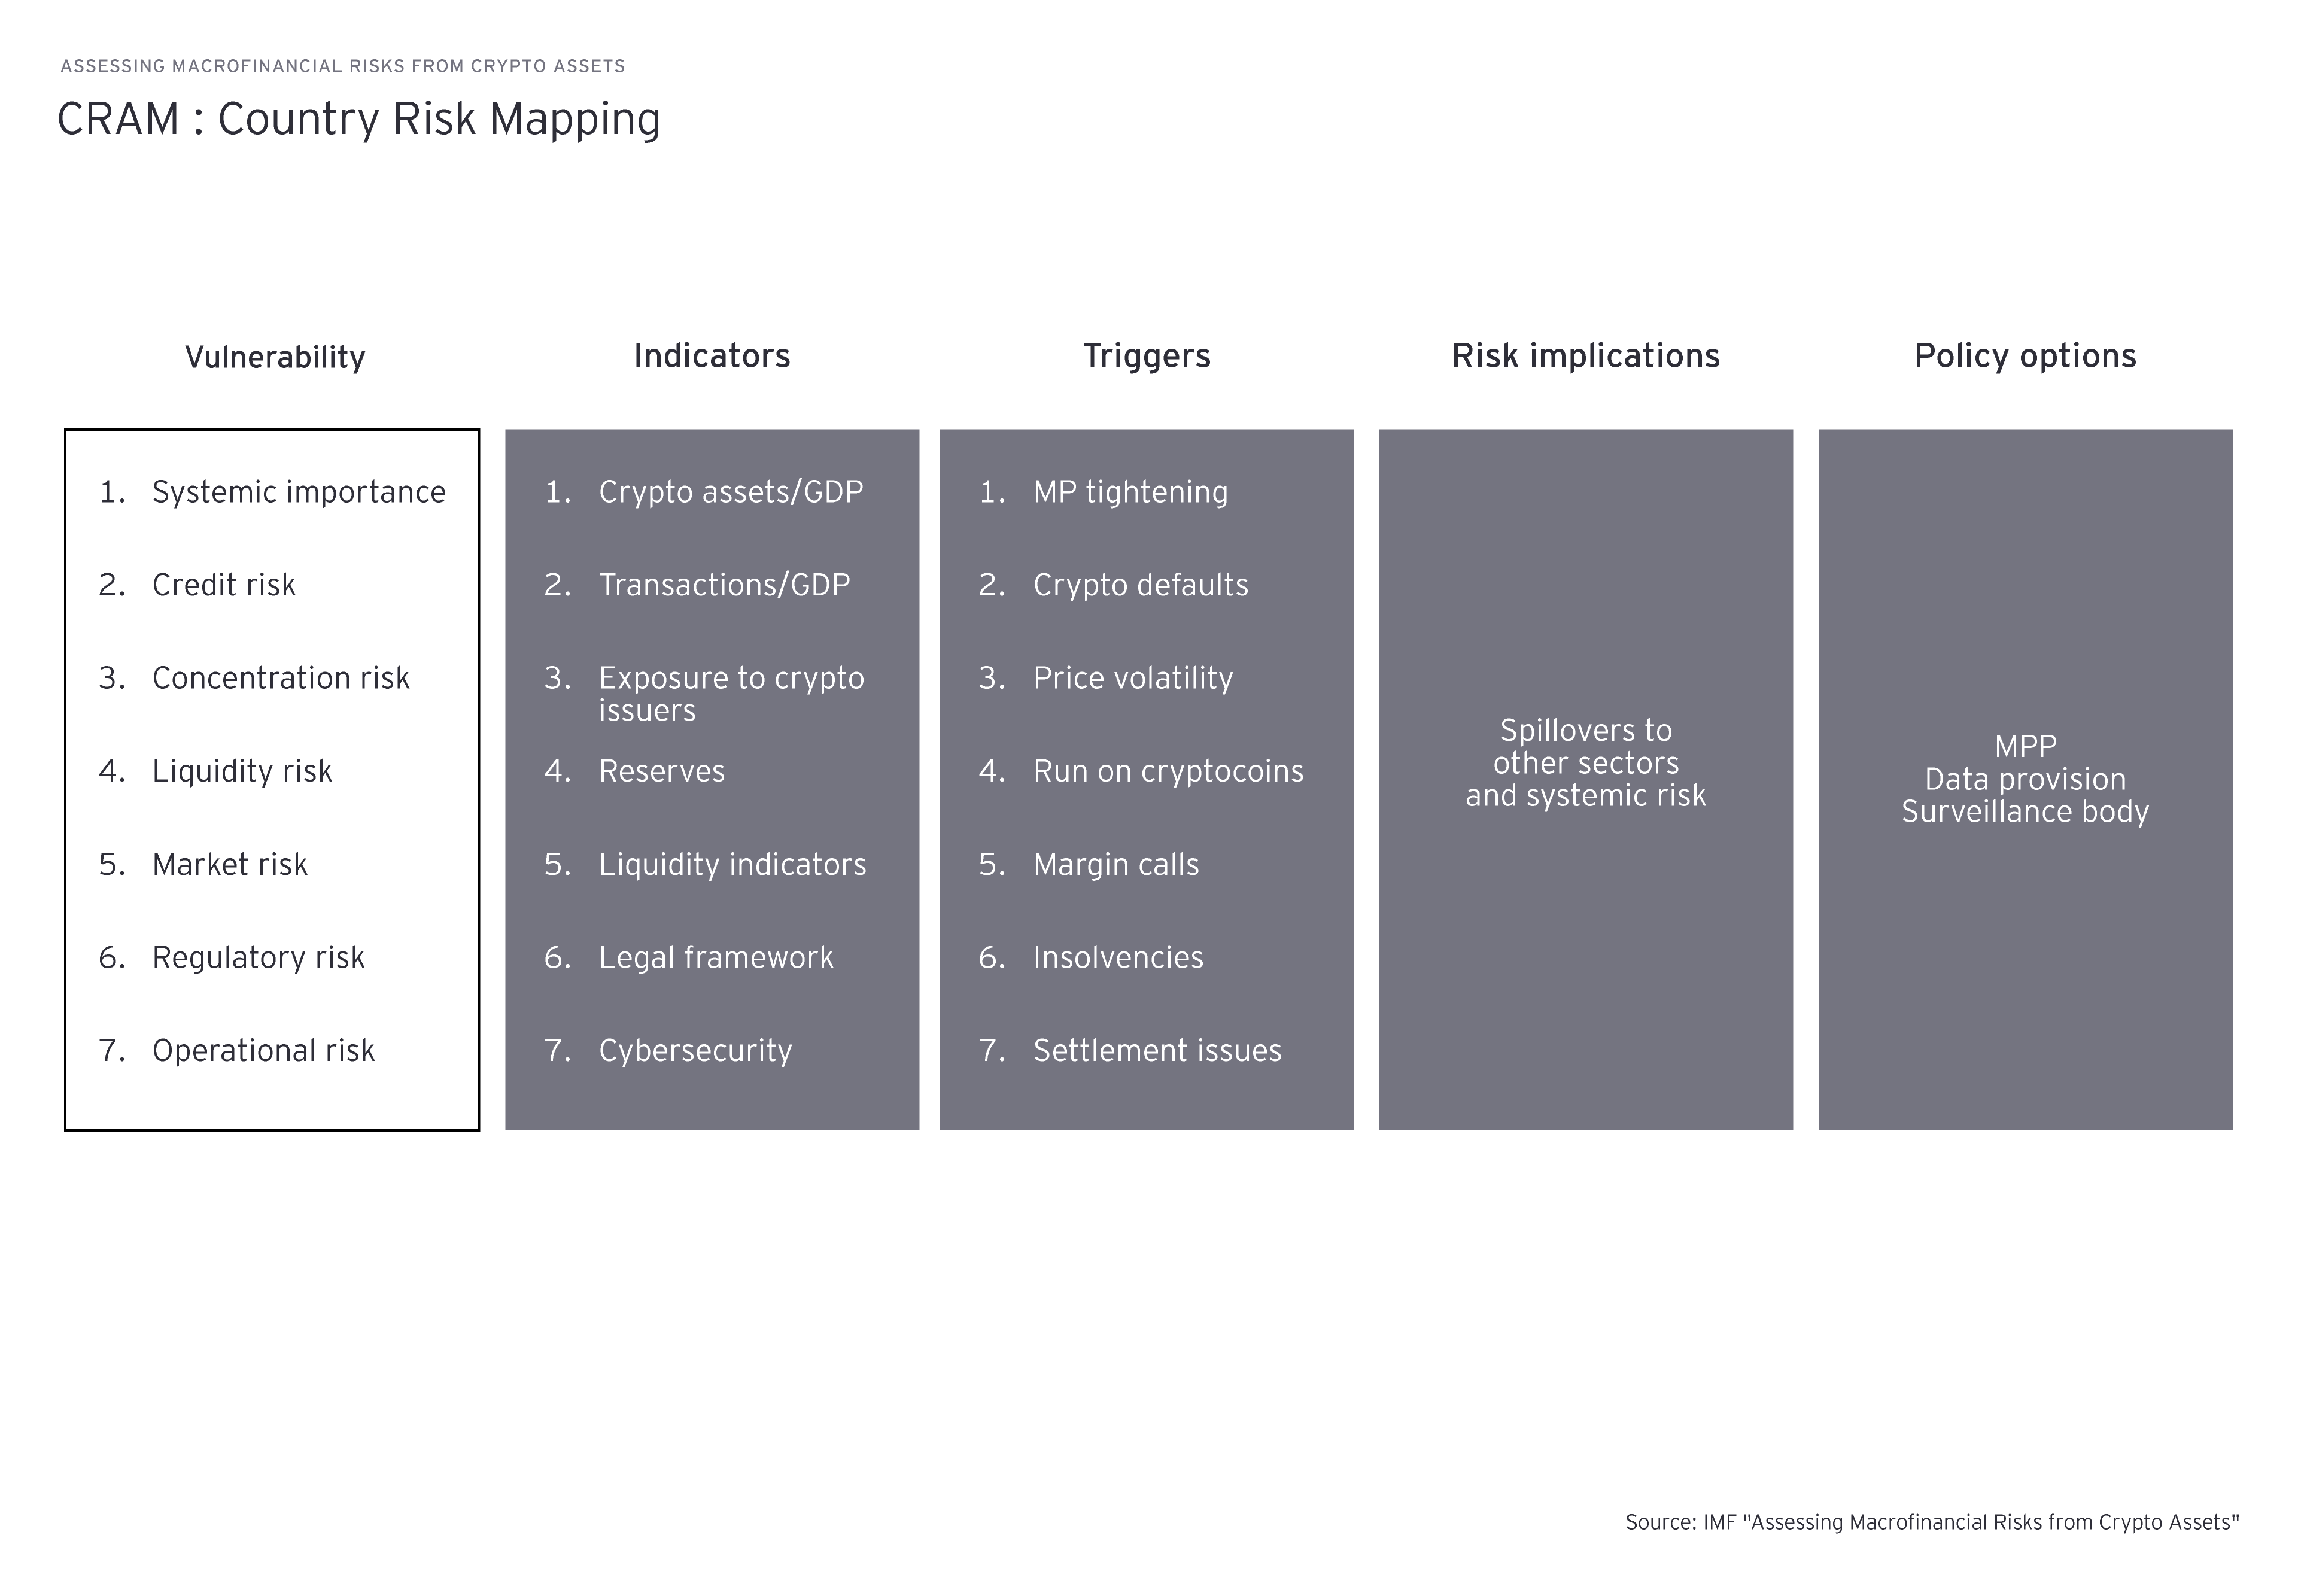Click the Triggers column header

click(1146, 356)
